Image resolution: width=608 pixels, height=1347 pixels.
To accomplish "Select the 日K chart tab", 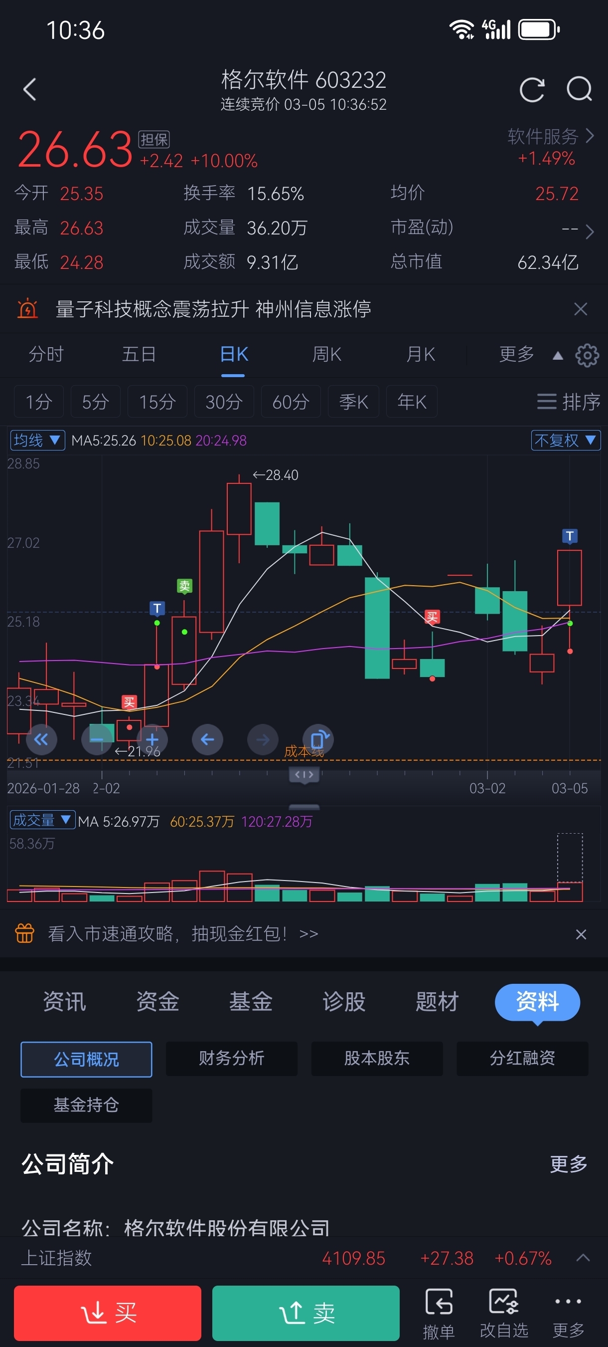I will coord(233,355).
